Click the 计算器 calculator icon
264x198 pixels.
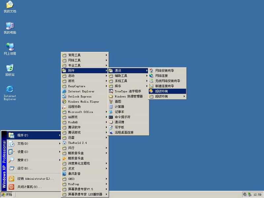(x=111, y=107)
